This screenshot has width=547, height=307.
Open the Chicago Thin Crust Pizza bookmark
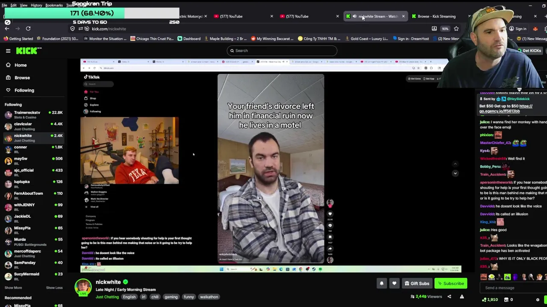[151, 39]
